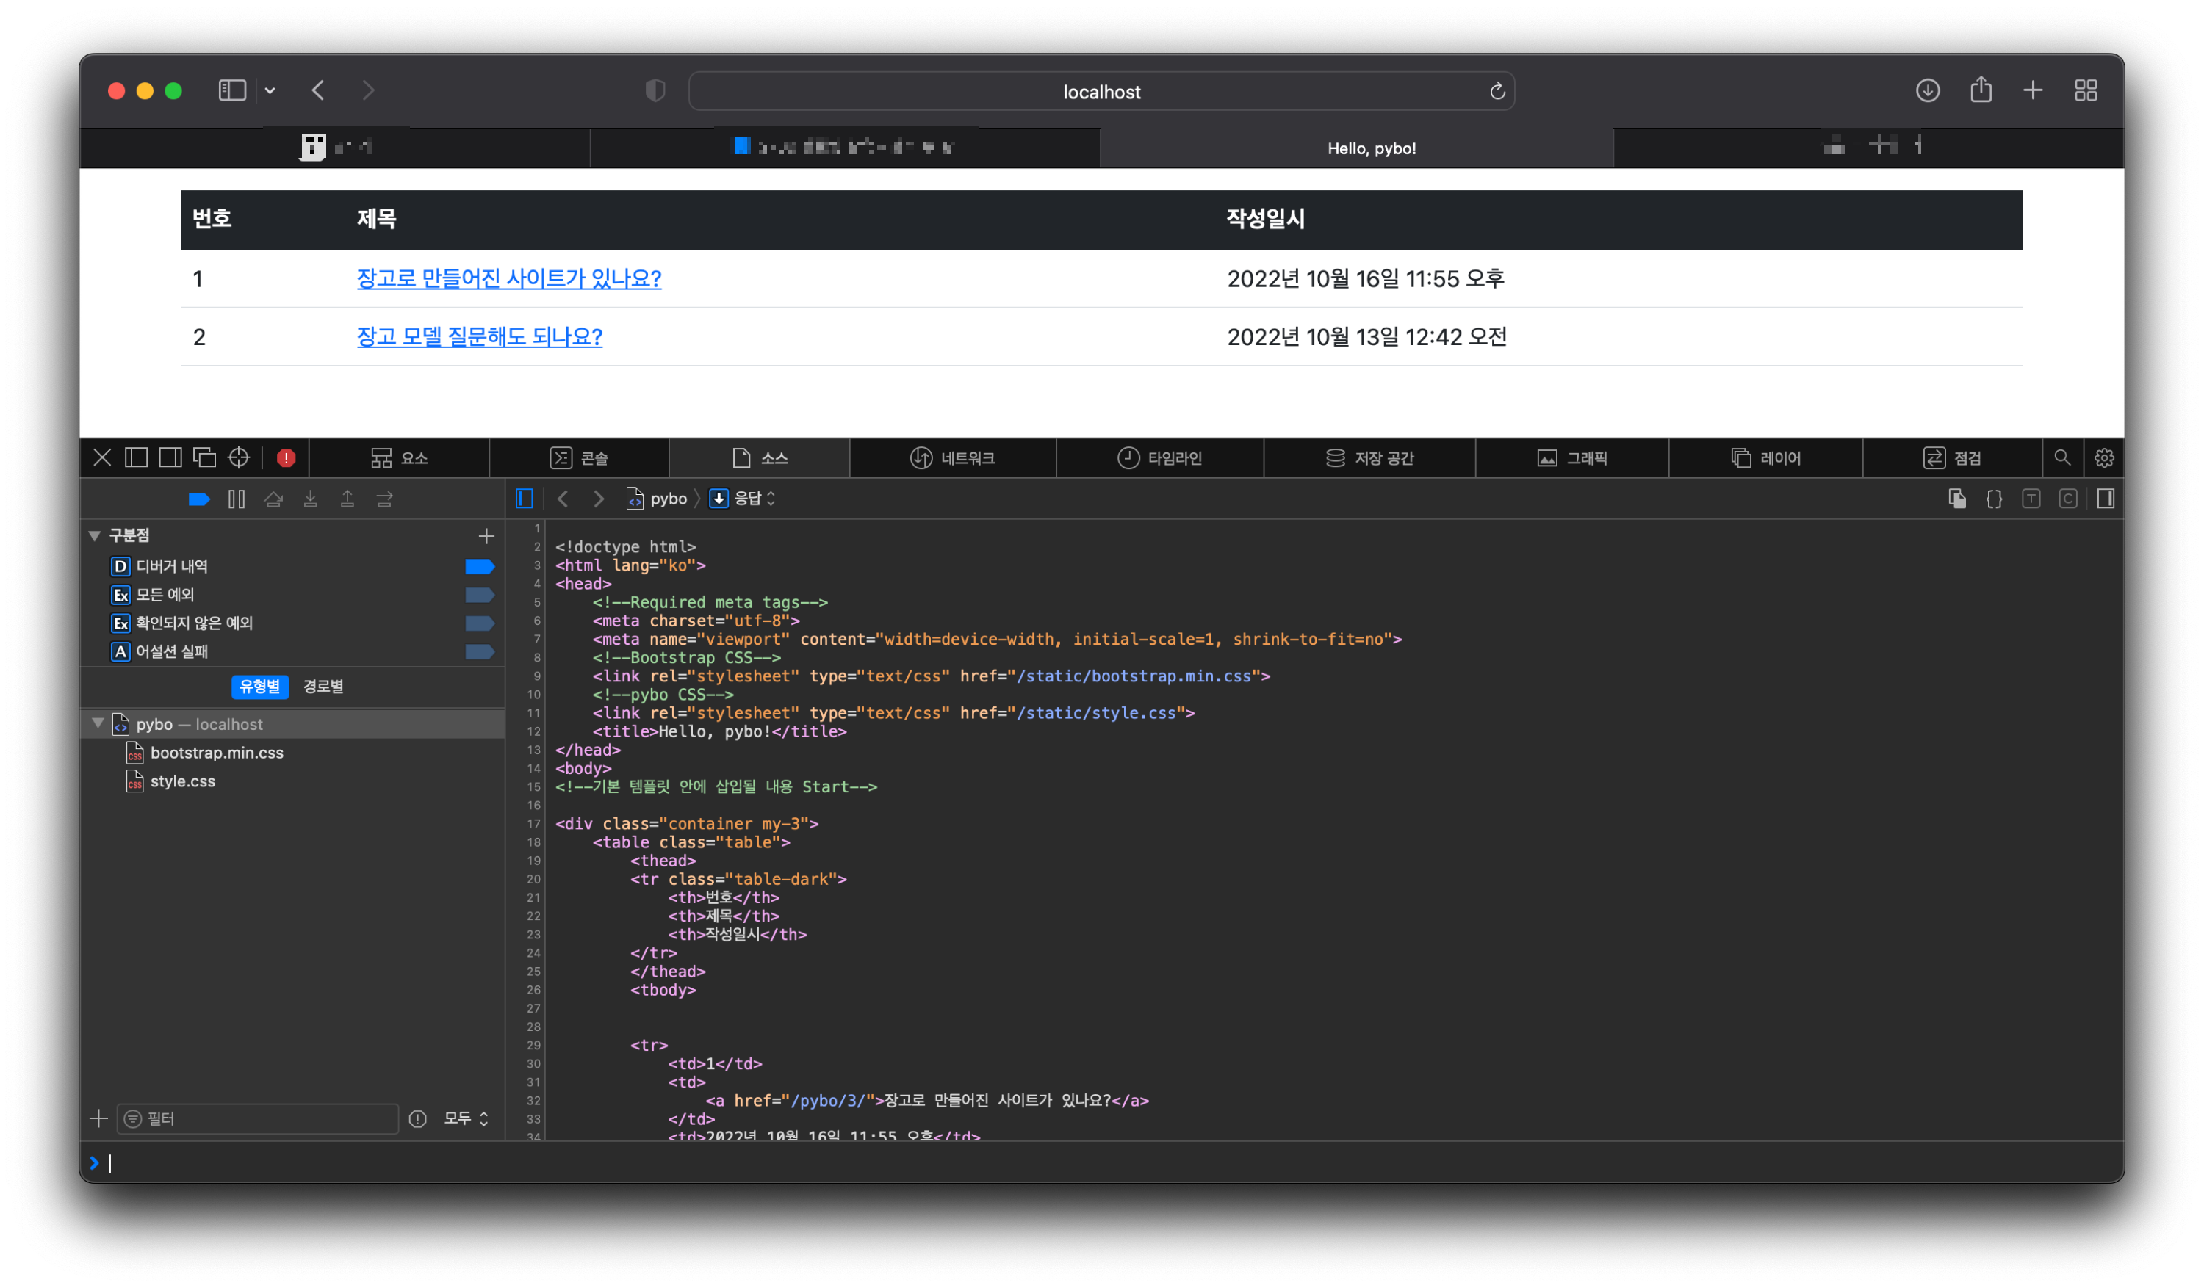2204x1288 pixels.
Task: Toggle the 모든 예외 breakpoint
Action: [x=479, y=595]
